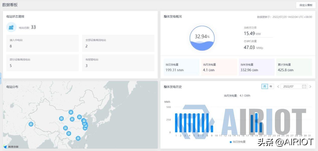Image resolution: width=318 pixels, height=151 pixels.
Task: Open the 接入中电站 card
Action: pyautogui.click(x=42, y=43)
